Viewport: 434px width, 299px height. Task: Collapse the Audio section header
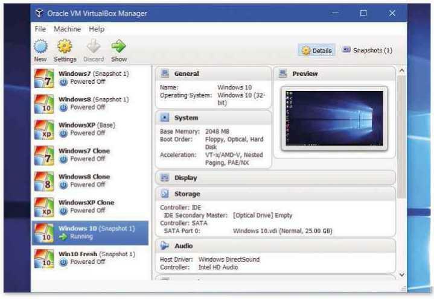(x=275, y=246)
